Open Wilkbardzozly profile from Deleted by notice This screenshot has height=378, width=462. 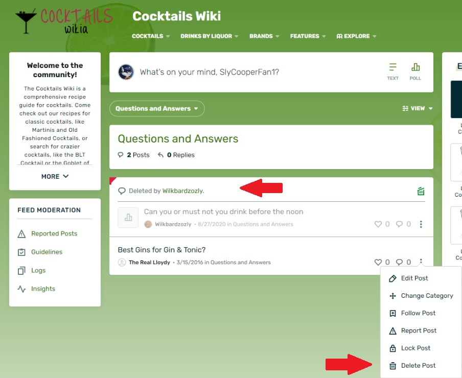(x=182, y=191)
